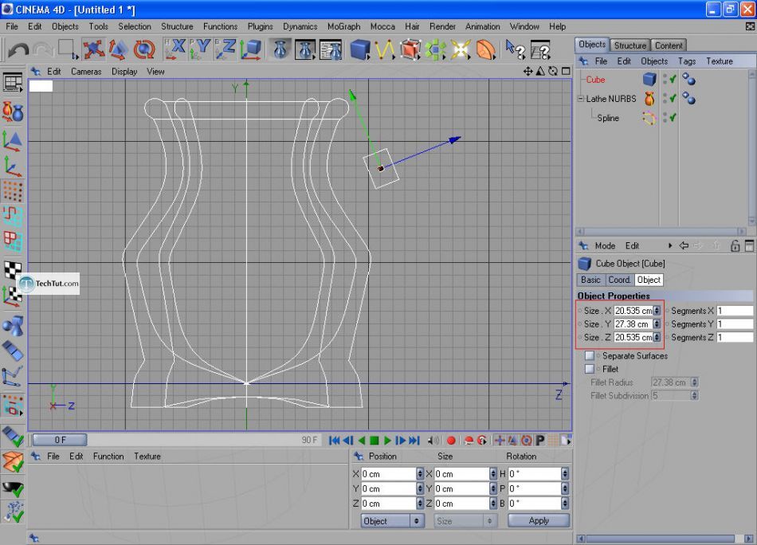
Task: Open coordinate Object mode dropdown
Action: (x=393, y=521)
